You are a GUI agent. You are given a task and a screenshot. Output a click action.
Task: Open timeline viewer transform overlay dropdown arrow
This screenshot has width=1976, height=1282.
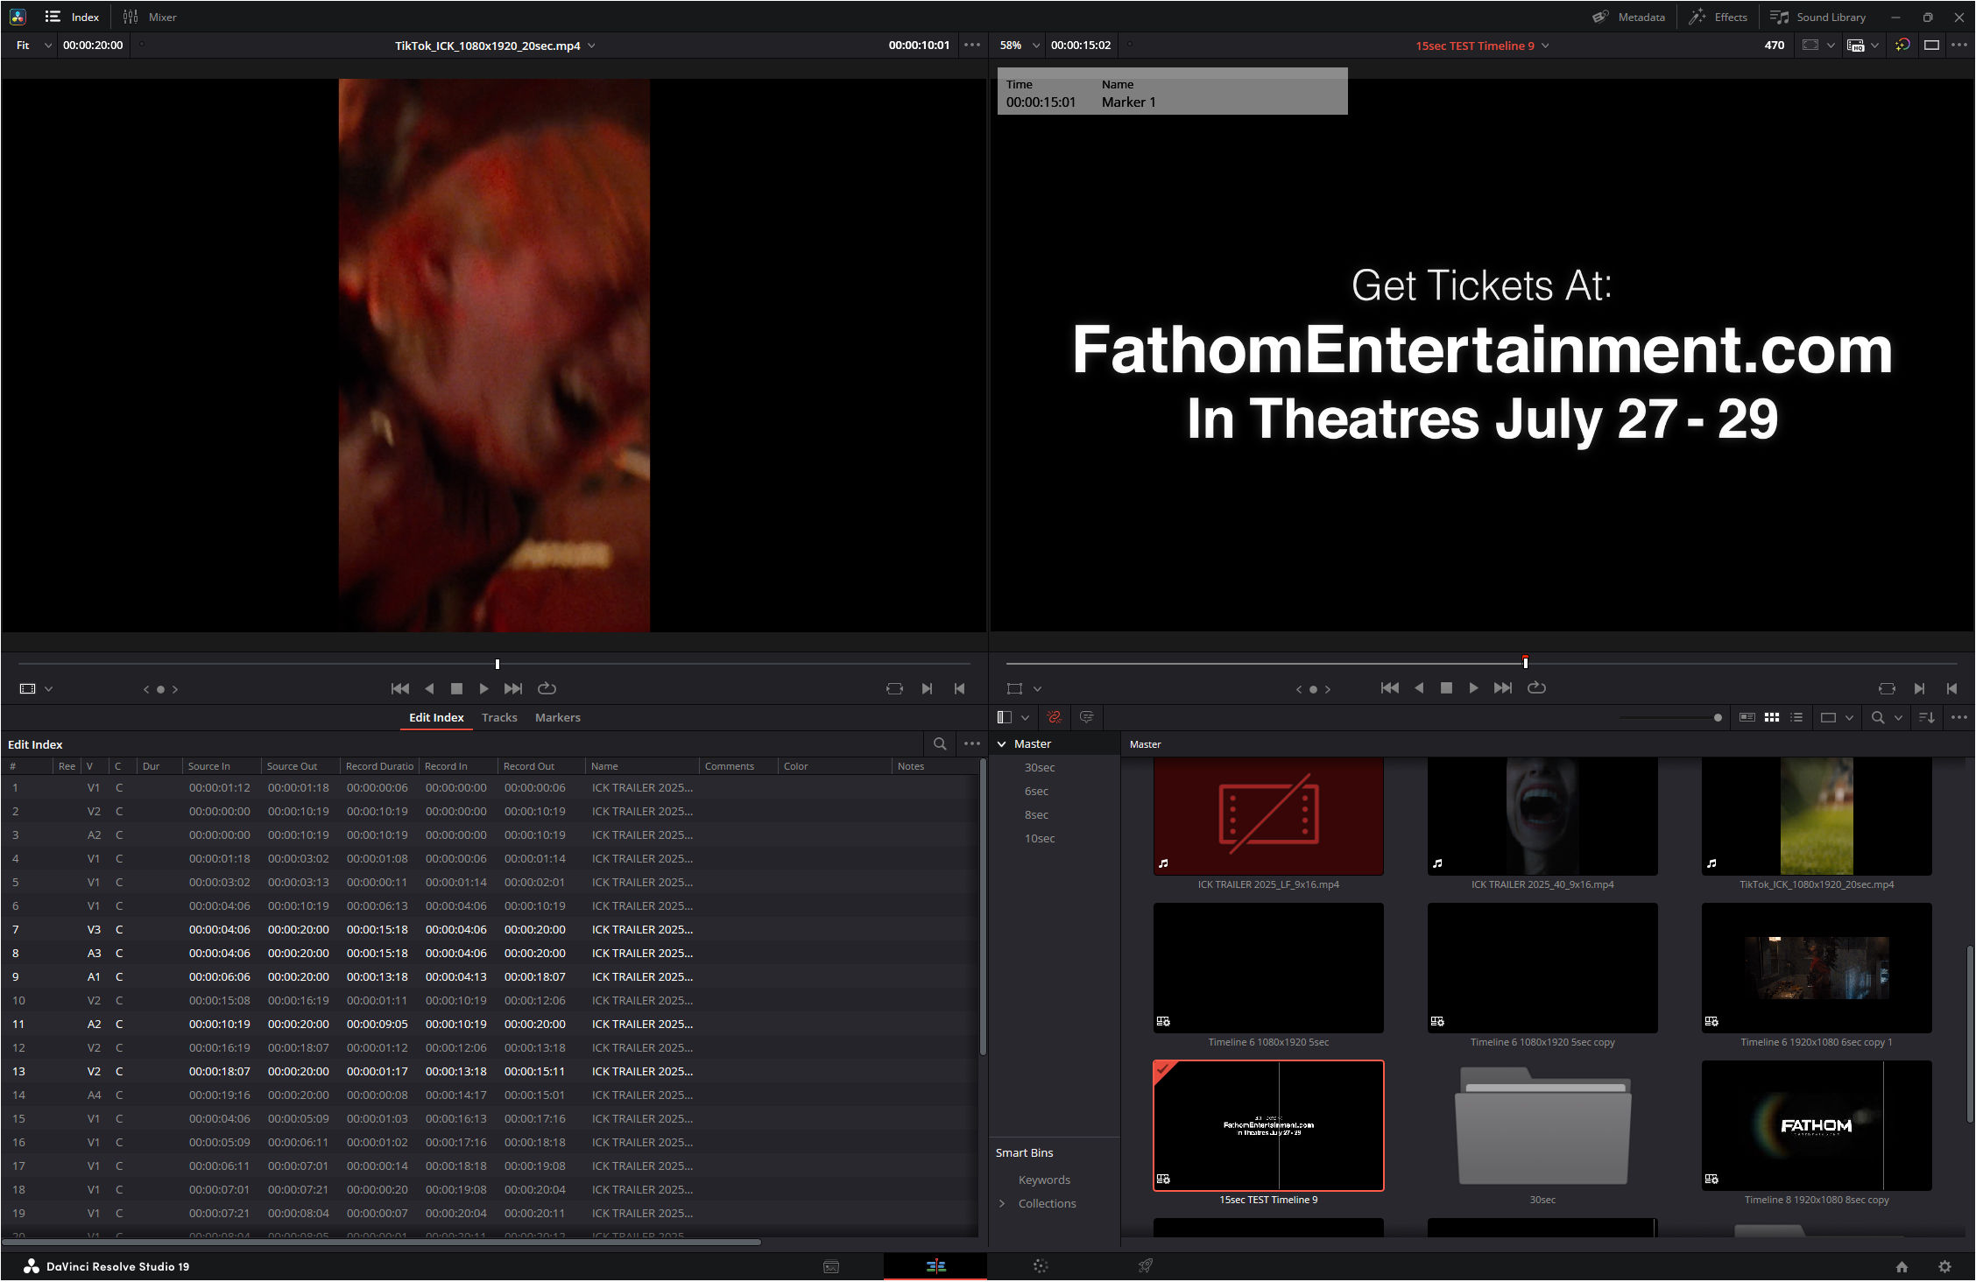(x=1037, y=688)
